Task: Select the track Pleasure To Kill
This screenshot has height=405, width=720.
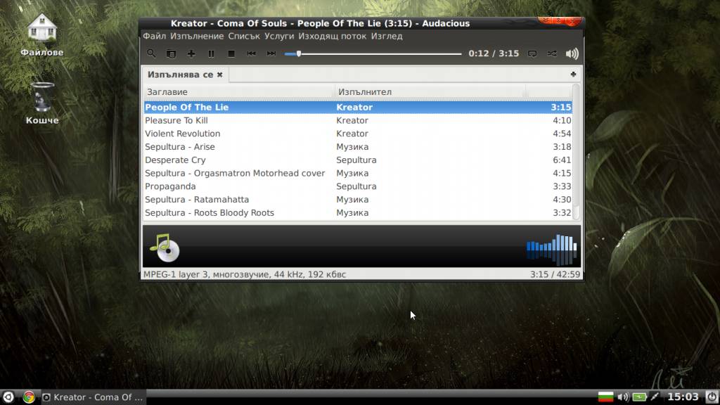Action: pyautogui.click(x=358, y=120)
